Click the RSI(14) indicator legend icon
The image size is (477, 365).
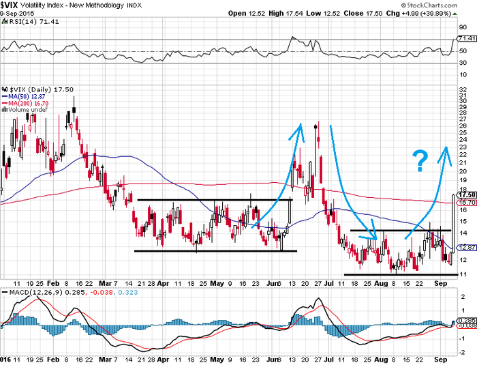point(5,22)
